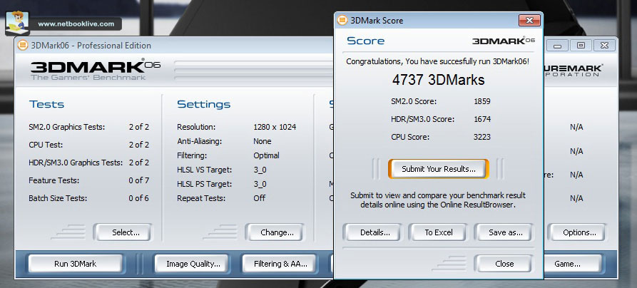The image size is (637, 288).
Task: Click the 3DMark06 logo in Score dialog
Action: point(504,41)
